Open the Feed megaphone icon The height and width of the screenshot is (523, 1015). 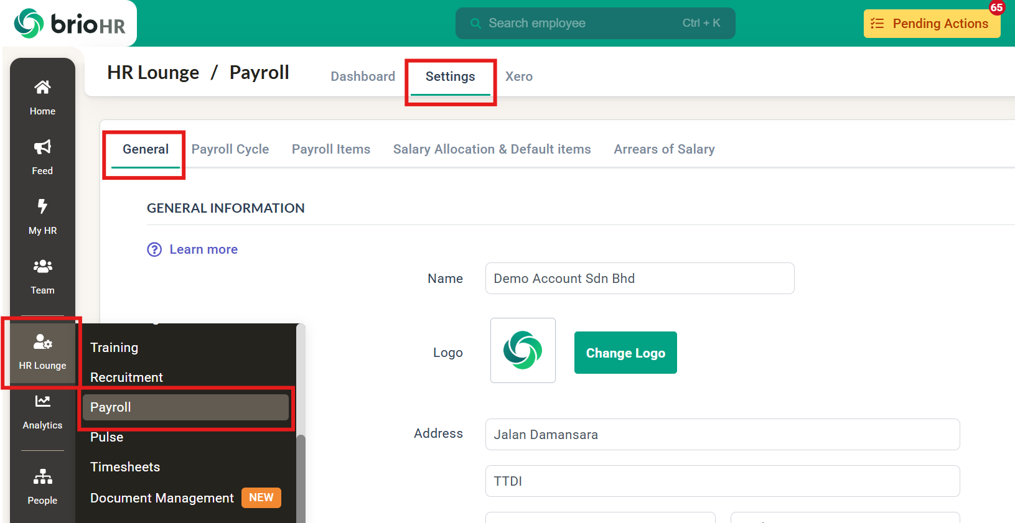(42, 147)
